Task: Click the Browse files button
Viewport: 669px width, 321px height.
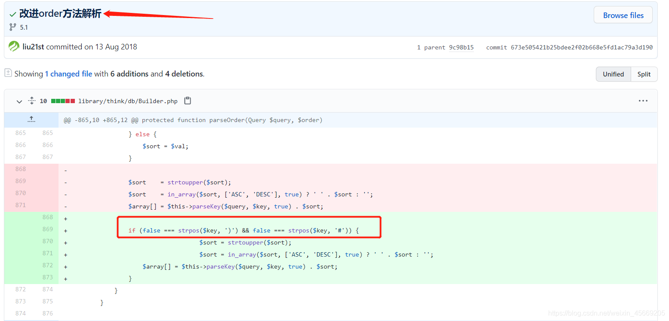Action: (x=623, y=15)
